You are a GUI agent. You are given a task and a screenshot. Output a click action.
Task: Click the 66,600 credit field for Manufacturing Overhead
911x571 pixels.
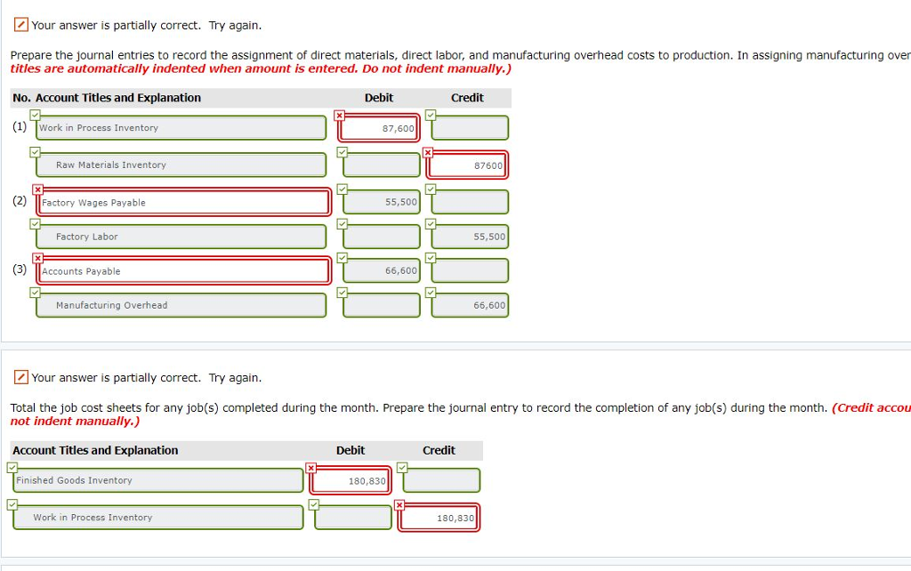[x=469, y=304]
